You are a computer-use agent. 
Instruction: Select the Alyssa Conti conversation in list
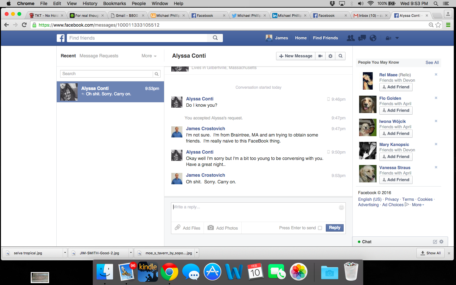[110, 92]
